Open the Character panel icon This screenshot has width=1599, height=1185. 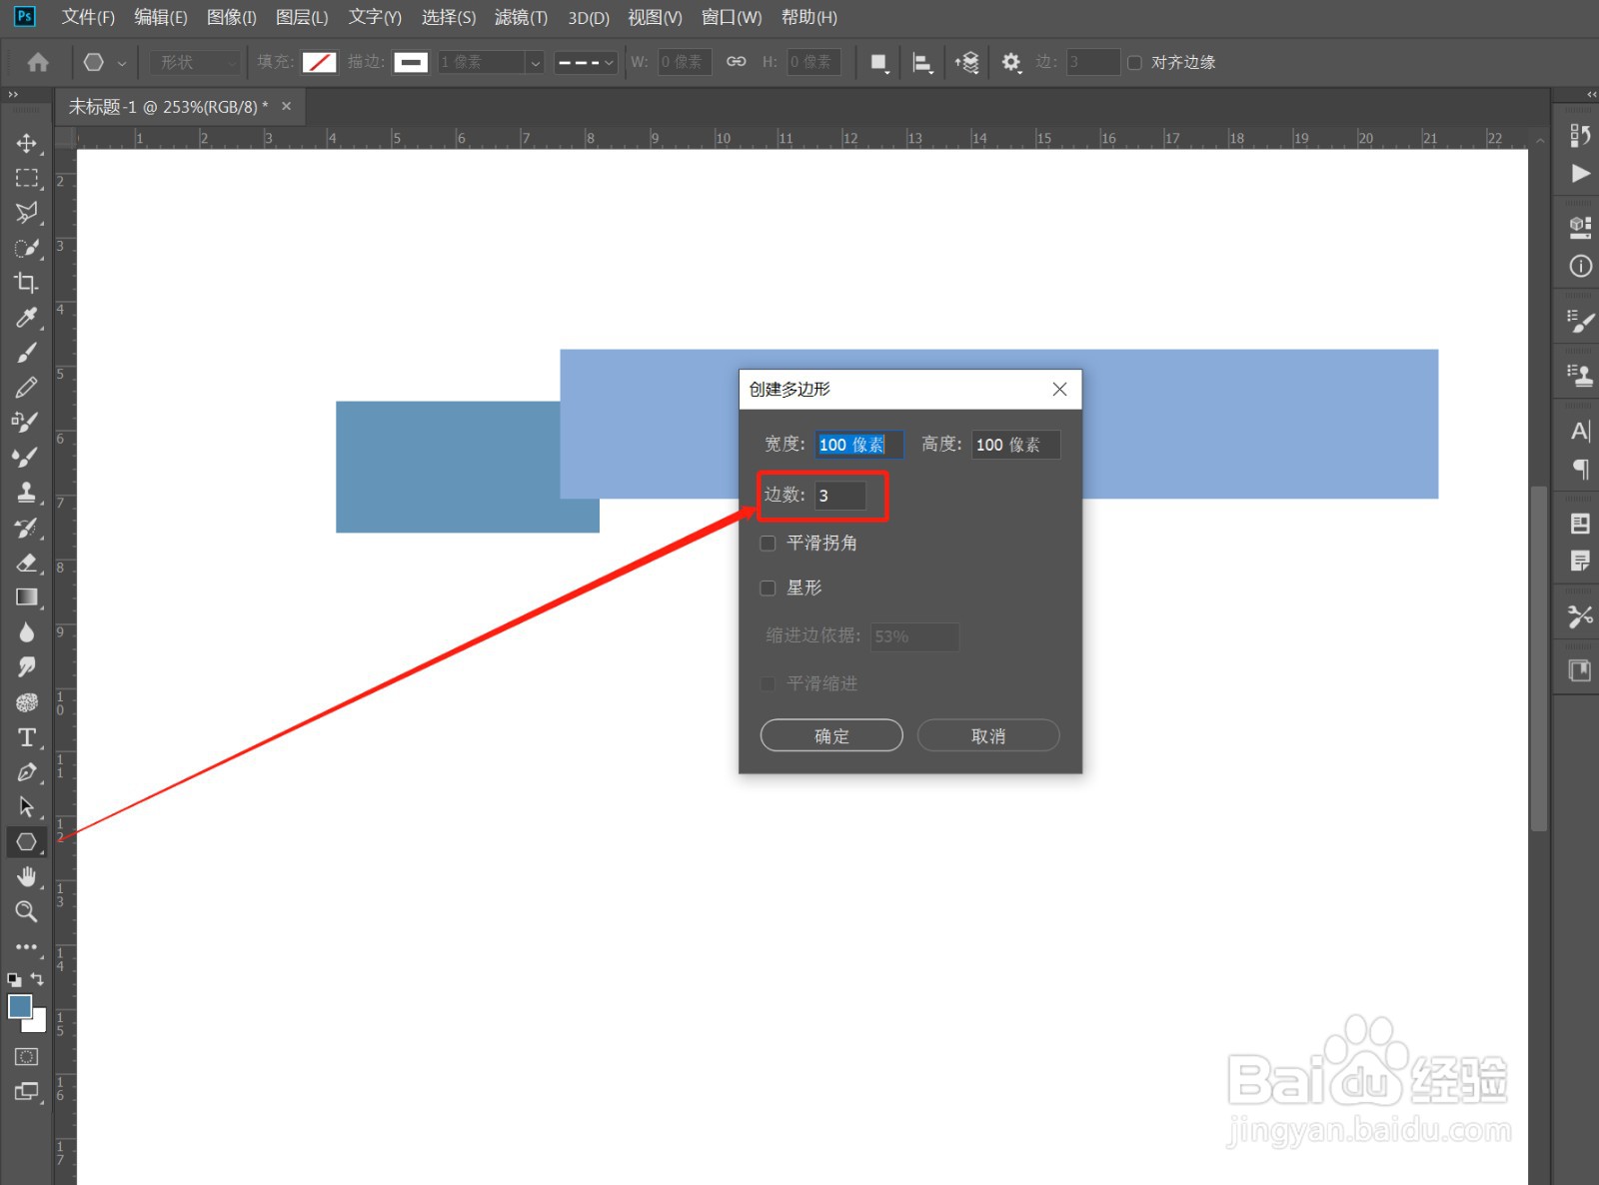pos(1580,432)
